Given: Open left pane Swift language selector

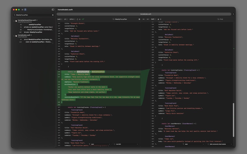Looking at the screenshot, I should [60, 19].
